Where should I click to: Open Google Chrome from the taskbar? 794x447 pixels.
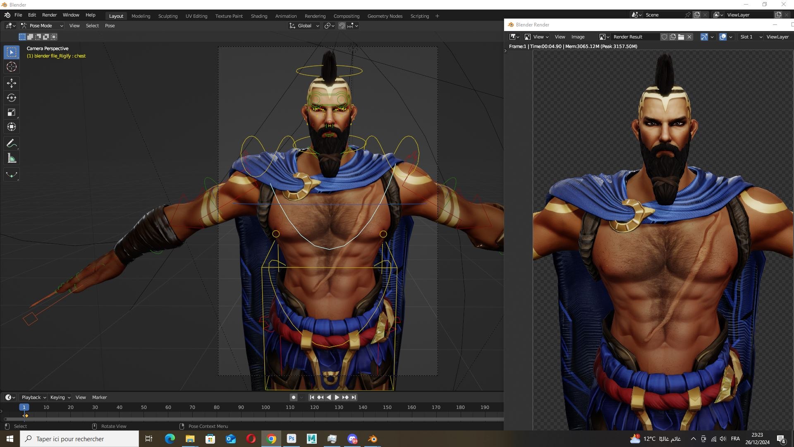click(x=271, y=439)
